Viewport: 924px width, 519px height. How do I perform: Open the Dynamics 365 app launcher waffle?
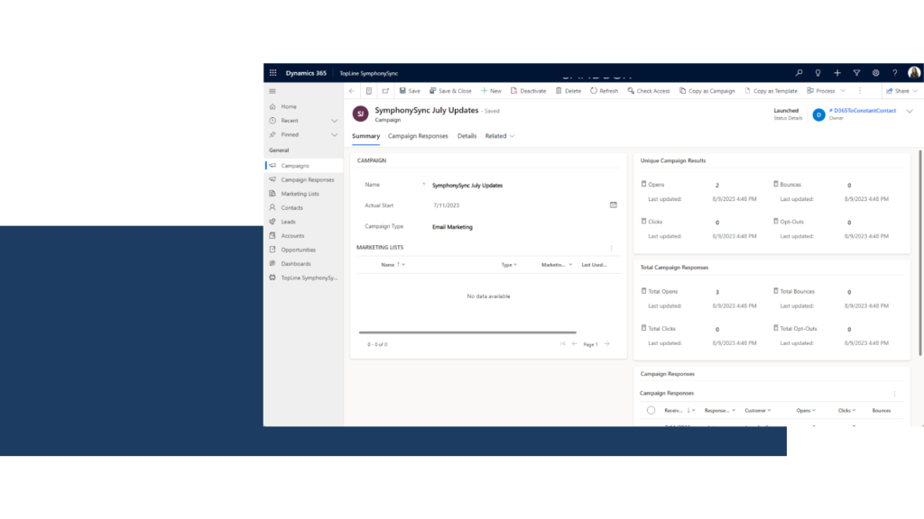pos(273,73)
